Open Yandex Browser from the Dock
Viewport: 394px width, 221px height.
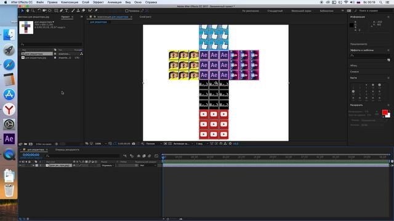(x=9, y=109)
